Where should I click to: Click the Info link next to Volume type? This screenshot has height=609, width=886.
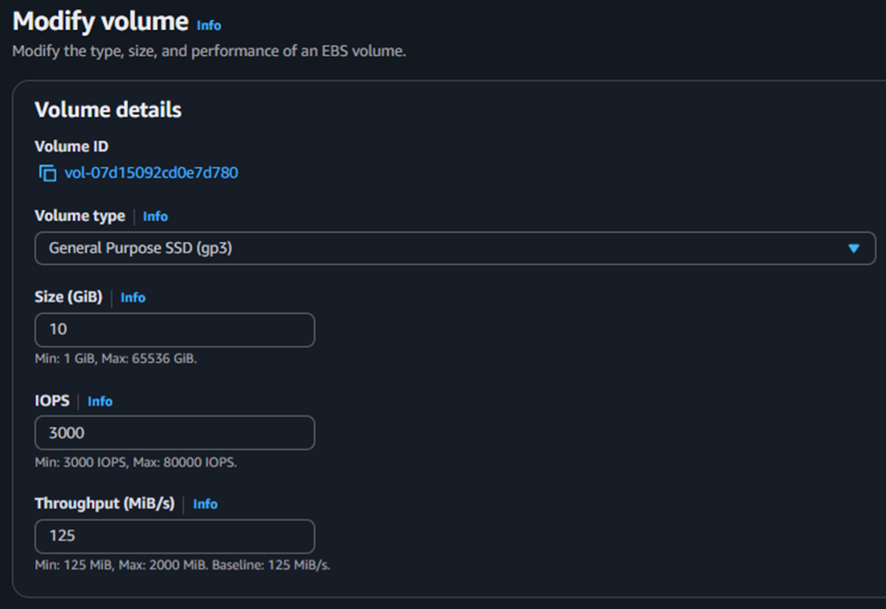tap(155, 216)
